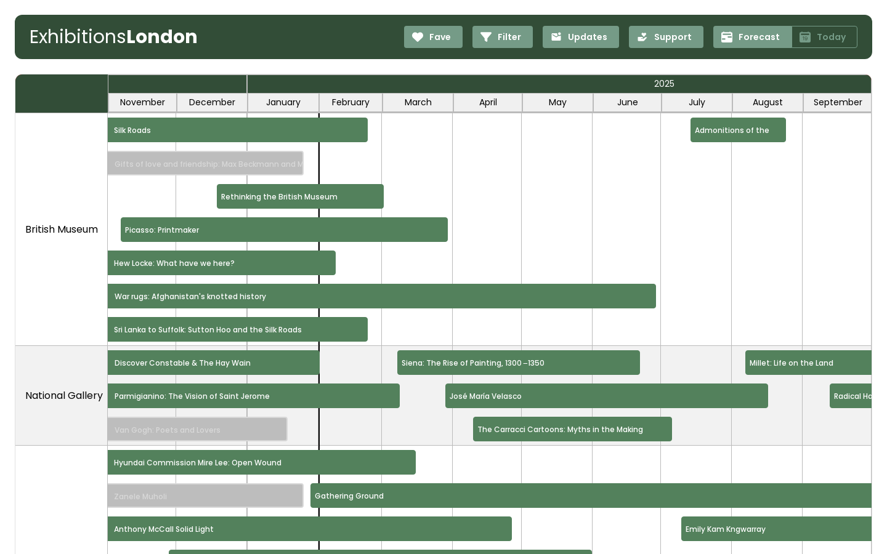Open Millet: Life on the Land bar
The height and width of the screenshot is (554, 887).
(x=808, y=363)
